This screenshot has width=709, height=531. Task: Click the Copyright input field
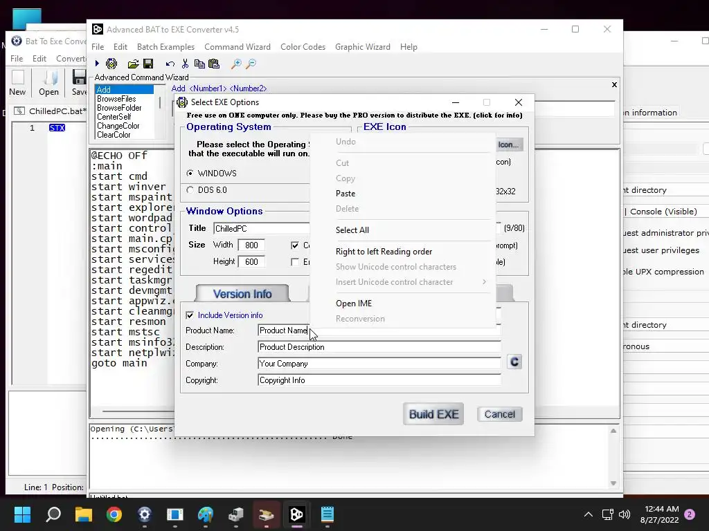tap(379, 381)
